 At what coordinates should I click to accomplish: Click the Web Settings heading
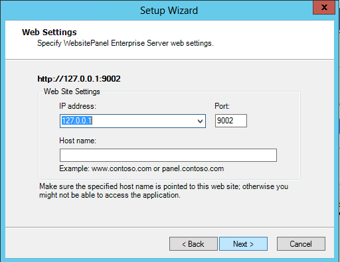coord(49,33)
